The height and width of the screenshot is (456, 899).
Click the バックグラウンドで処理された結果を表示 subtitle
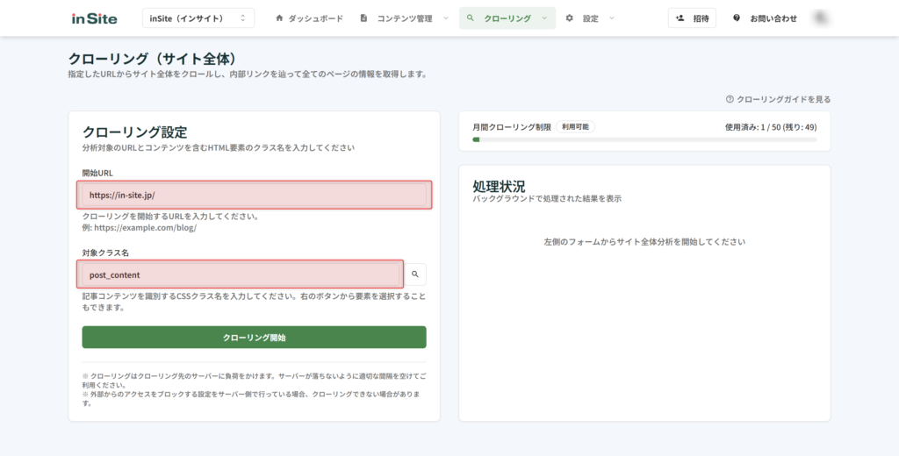[547, 199]
